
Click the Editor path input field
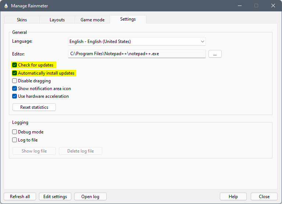point(137,54)
